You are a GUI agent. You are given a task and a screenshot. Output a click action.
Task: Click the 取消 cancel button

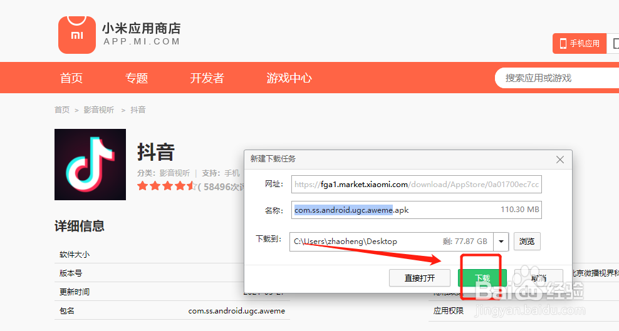(538, 278)
